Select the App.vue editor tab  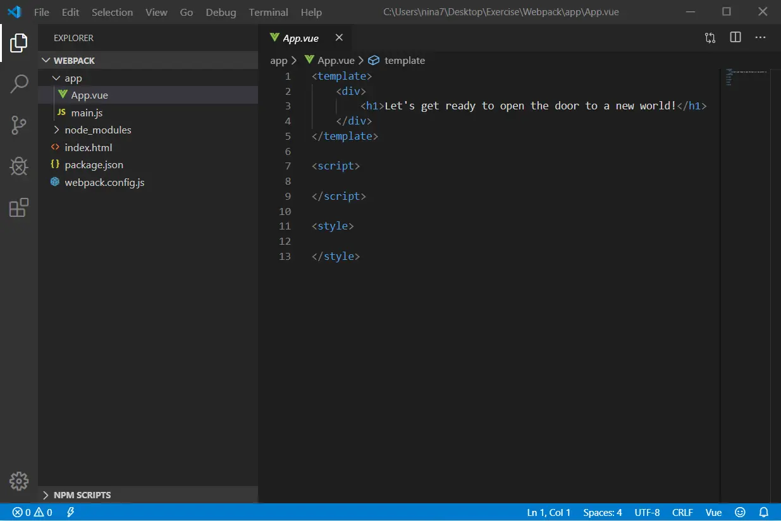coord(306,38)
